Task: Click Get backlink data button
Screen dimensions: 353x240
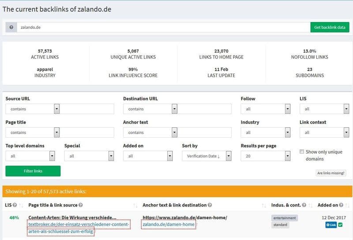Action: point(330,27)
